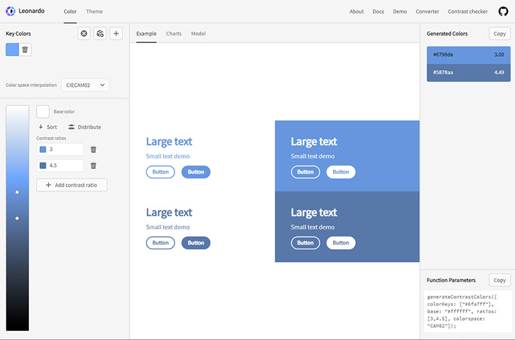The width and height of the screenshot is (515, 340).
Task: Click the lower dot on gradient bar
Action: point(17,218)
